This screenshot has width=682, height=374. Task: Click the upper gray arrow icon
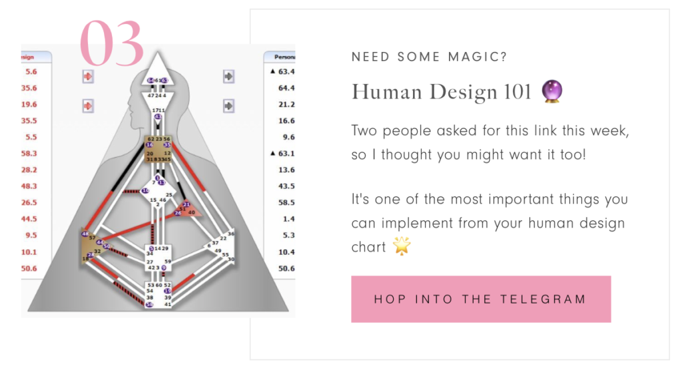pyautogui.click(x=229, y=77)
